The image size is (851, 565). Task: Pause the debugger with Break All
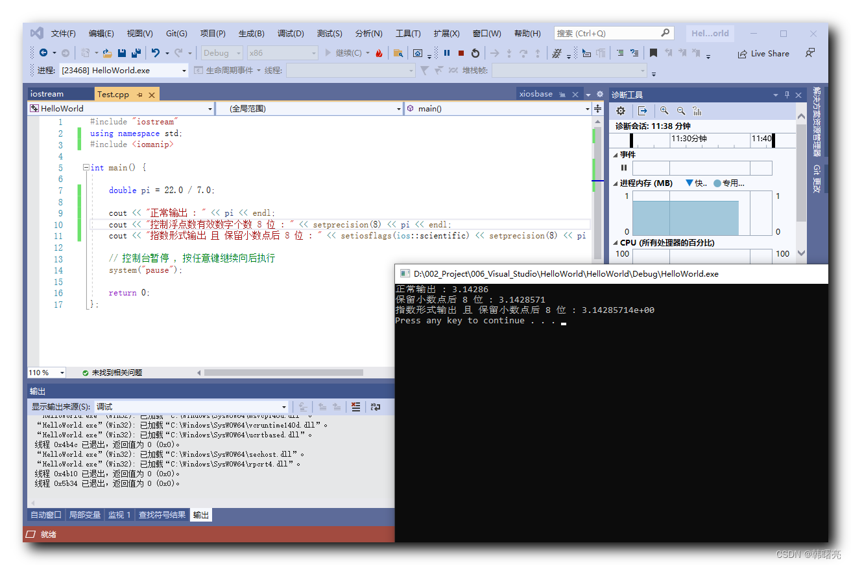tap(447, 53)
